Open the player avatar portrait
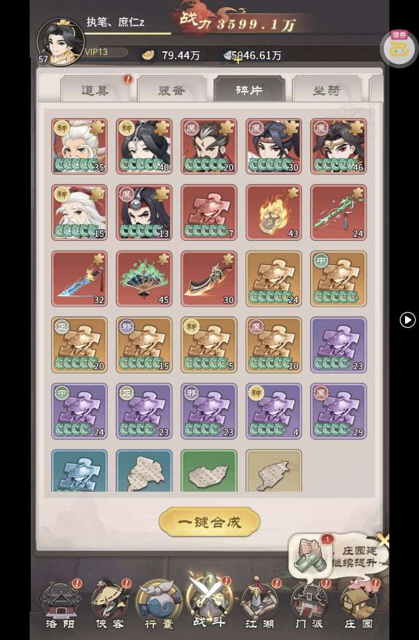This screenshot has height=640, width=419. (x=61, y=42)
